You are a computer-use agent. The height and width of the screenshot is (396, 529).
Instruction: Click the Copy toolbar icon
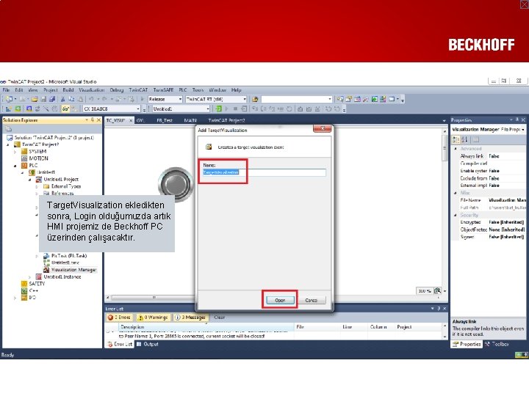(71, 99)
